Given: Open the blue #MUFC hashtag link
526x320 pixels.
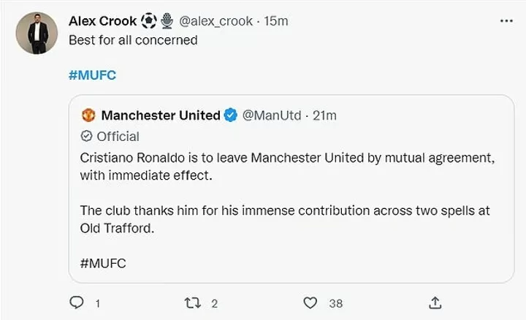Looking at the screenshot, I should point(93,76).
